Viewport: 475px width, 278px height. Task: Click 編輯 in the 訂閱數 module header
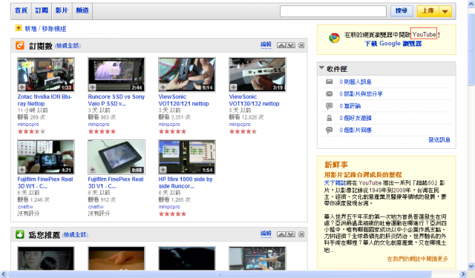266,44
